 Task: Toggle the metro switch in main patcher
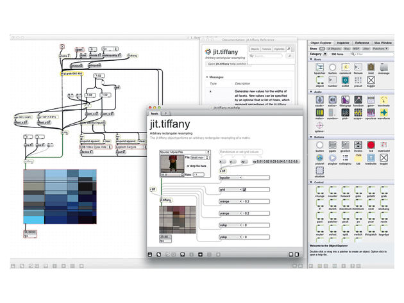click(x=62, y=47)
